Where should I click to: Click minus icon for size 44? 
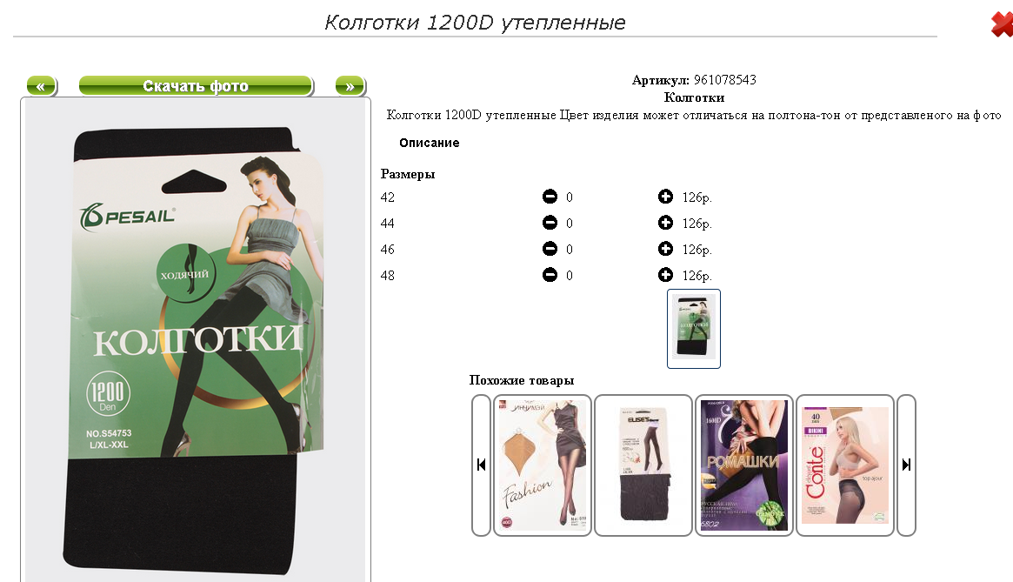click(550, 223)
